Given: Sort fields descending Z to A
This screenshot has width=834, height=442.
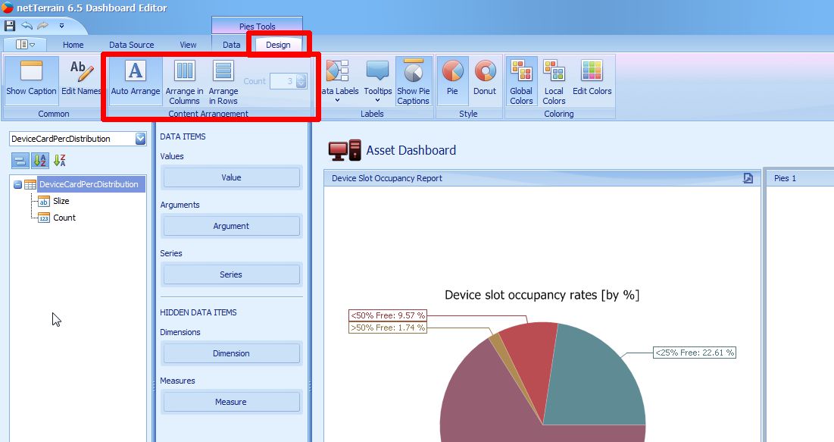Looking at the screenshot, I should click(x=60, y=160).
